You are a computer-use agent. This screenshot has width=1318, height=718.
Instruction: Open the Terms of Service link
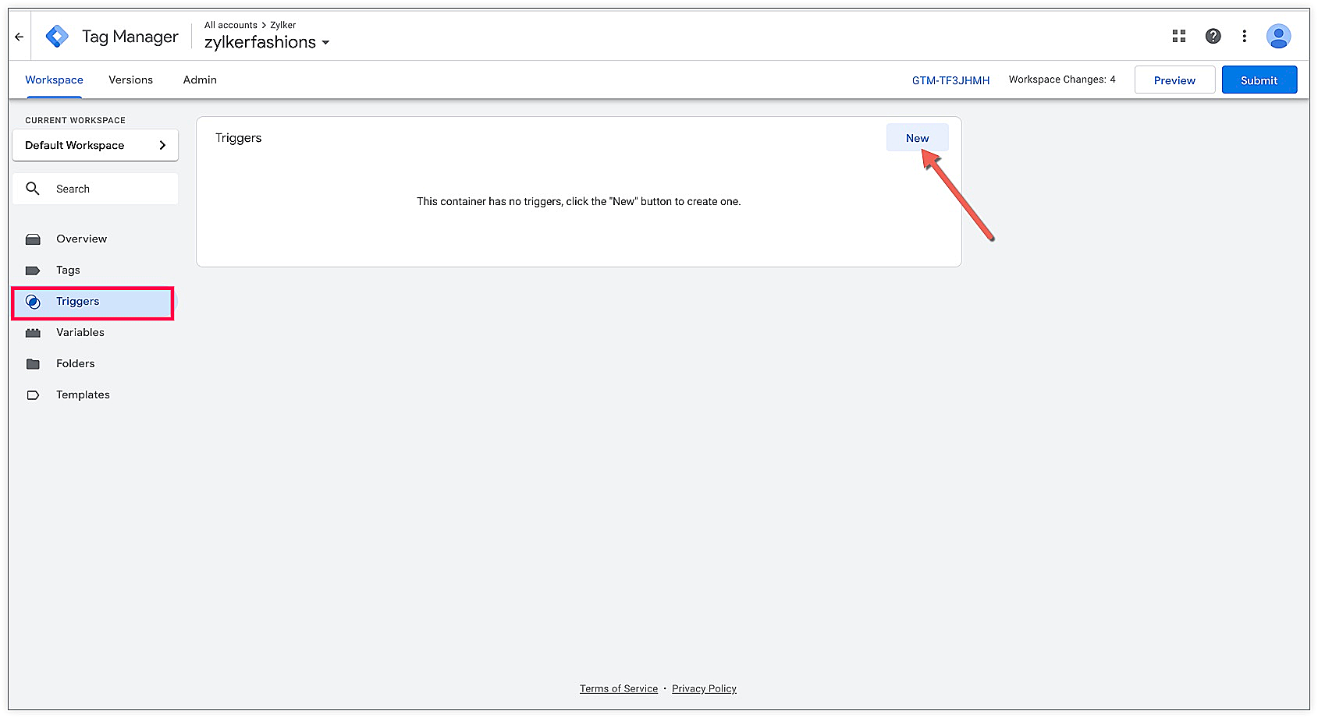pos(619,688)
